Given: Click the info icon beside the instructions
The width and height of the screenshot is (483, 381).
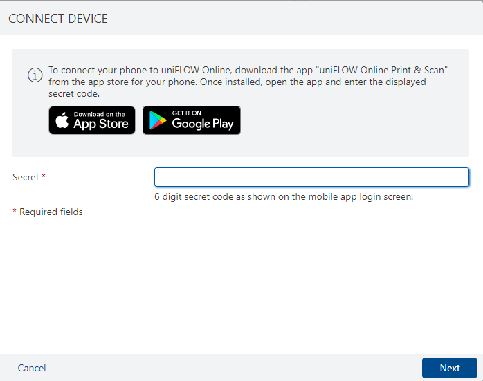Looking at the screenshot, I should click(35, 75).
